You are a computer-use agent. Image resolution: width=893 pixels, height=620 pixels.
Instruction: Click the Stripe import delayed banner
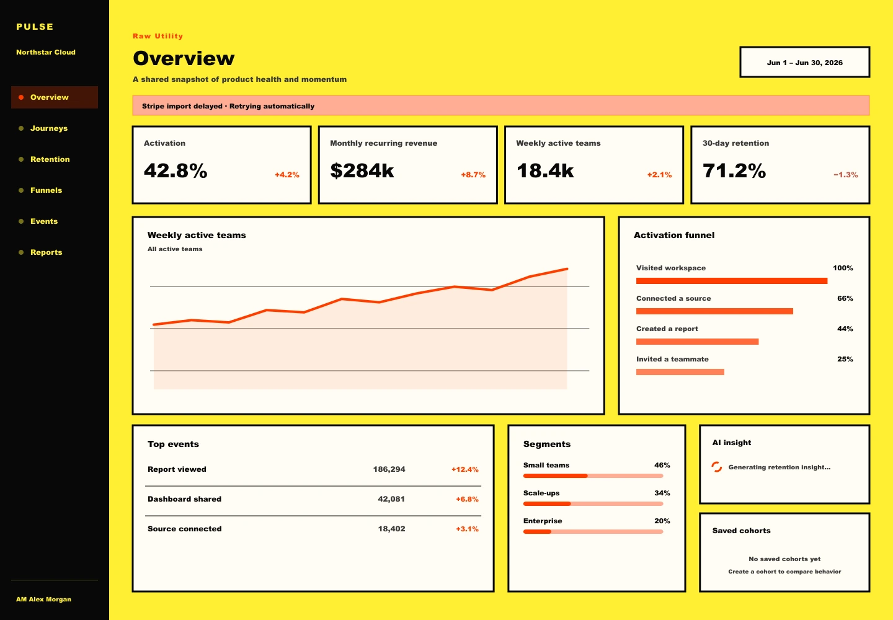click(501, 105)
